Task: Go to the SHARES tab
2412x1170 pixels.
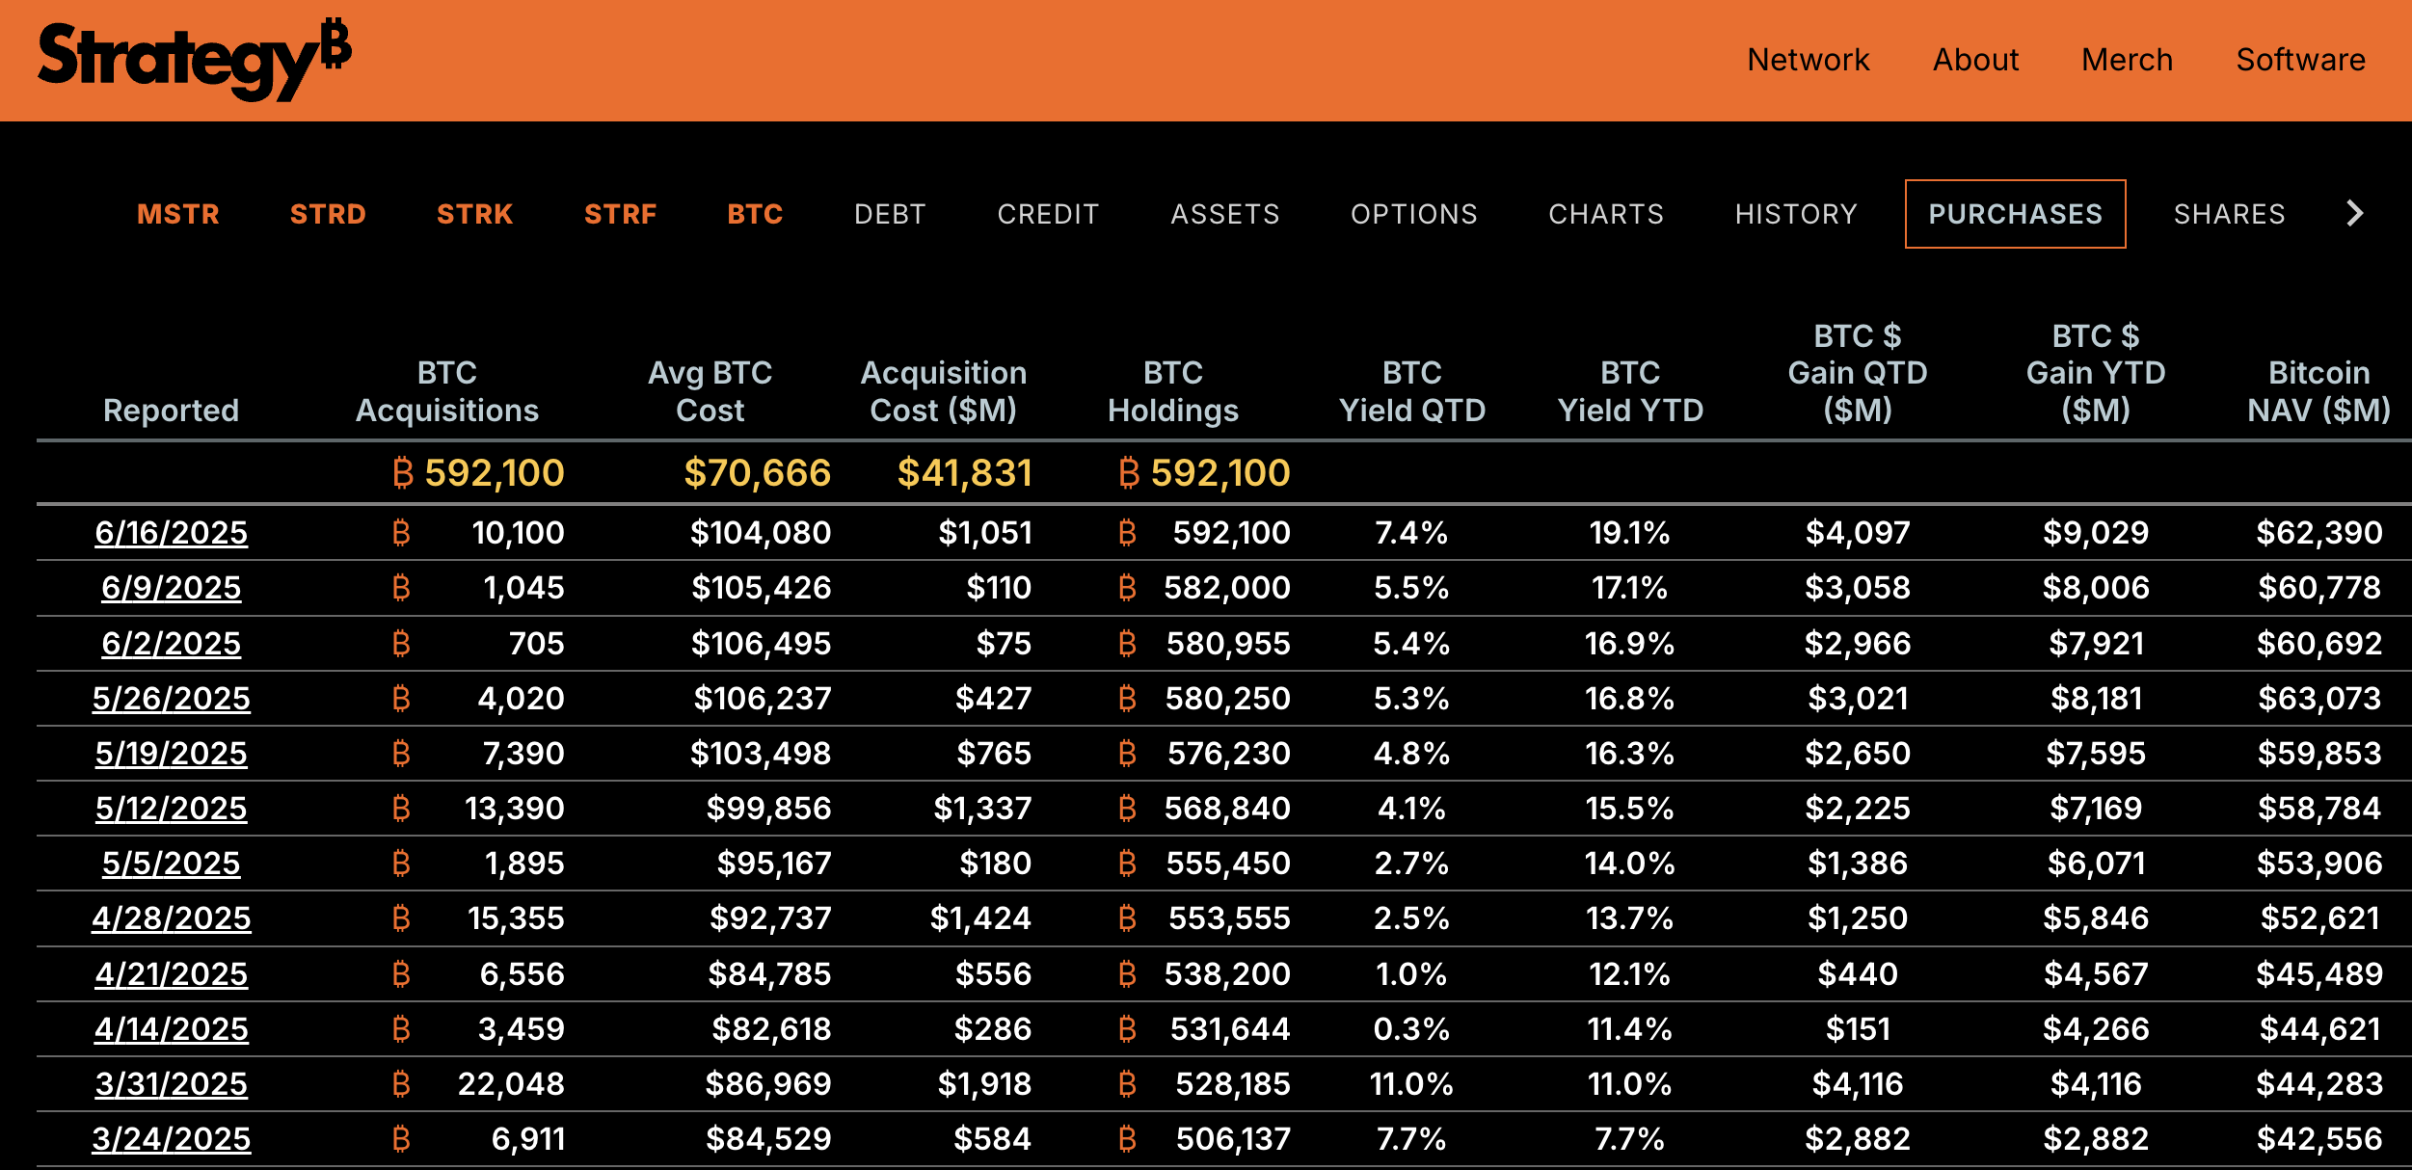Action: 2229,214
